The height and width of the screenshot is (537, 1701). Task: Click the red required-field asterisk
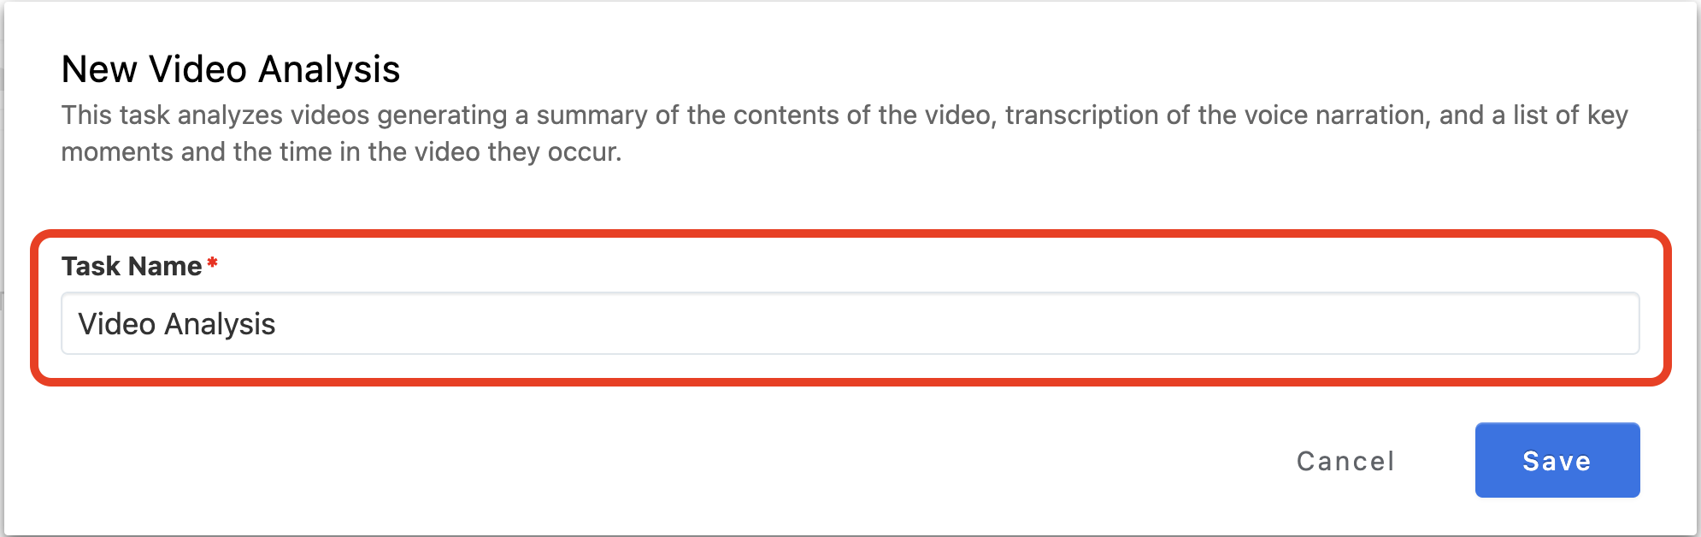pyautogui.click(x=212, y=263)
